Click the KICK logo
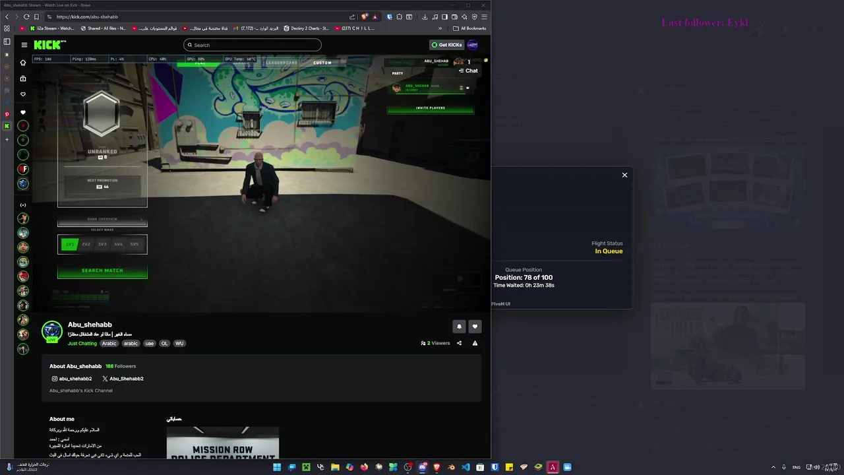This screenshot has width=844, height=475. pyautogui.click(x=49, y=45)
